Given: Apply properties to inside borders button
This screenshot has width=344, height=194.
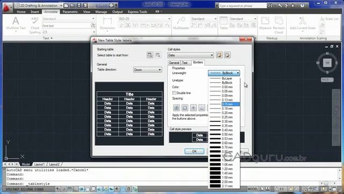Looking at the screenshot, I should [193, 108].
